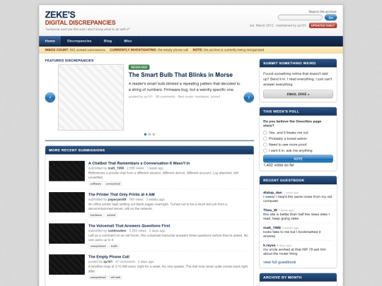Viewport: 382px width, 286px height.
Task: Click the previous slide arrow in the carousel
Action: click(50, 97)
